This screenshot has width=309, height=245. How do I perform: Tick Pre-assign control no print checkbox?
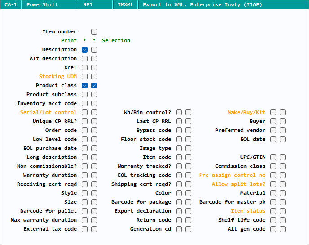(273, 175)
